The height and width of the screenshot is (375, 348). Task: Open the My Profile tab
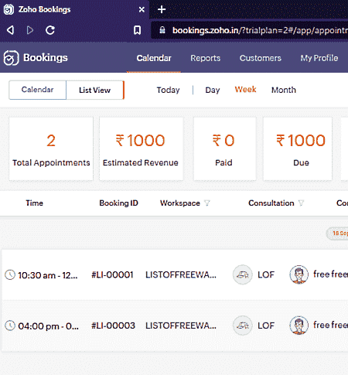tap(319, 58)
